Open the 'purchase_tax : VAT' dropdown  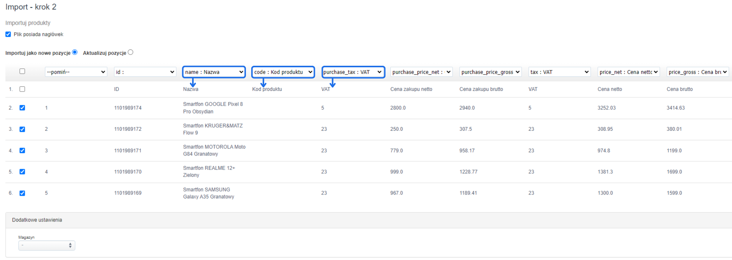coord(353,72)
